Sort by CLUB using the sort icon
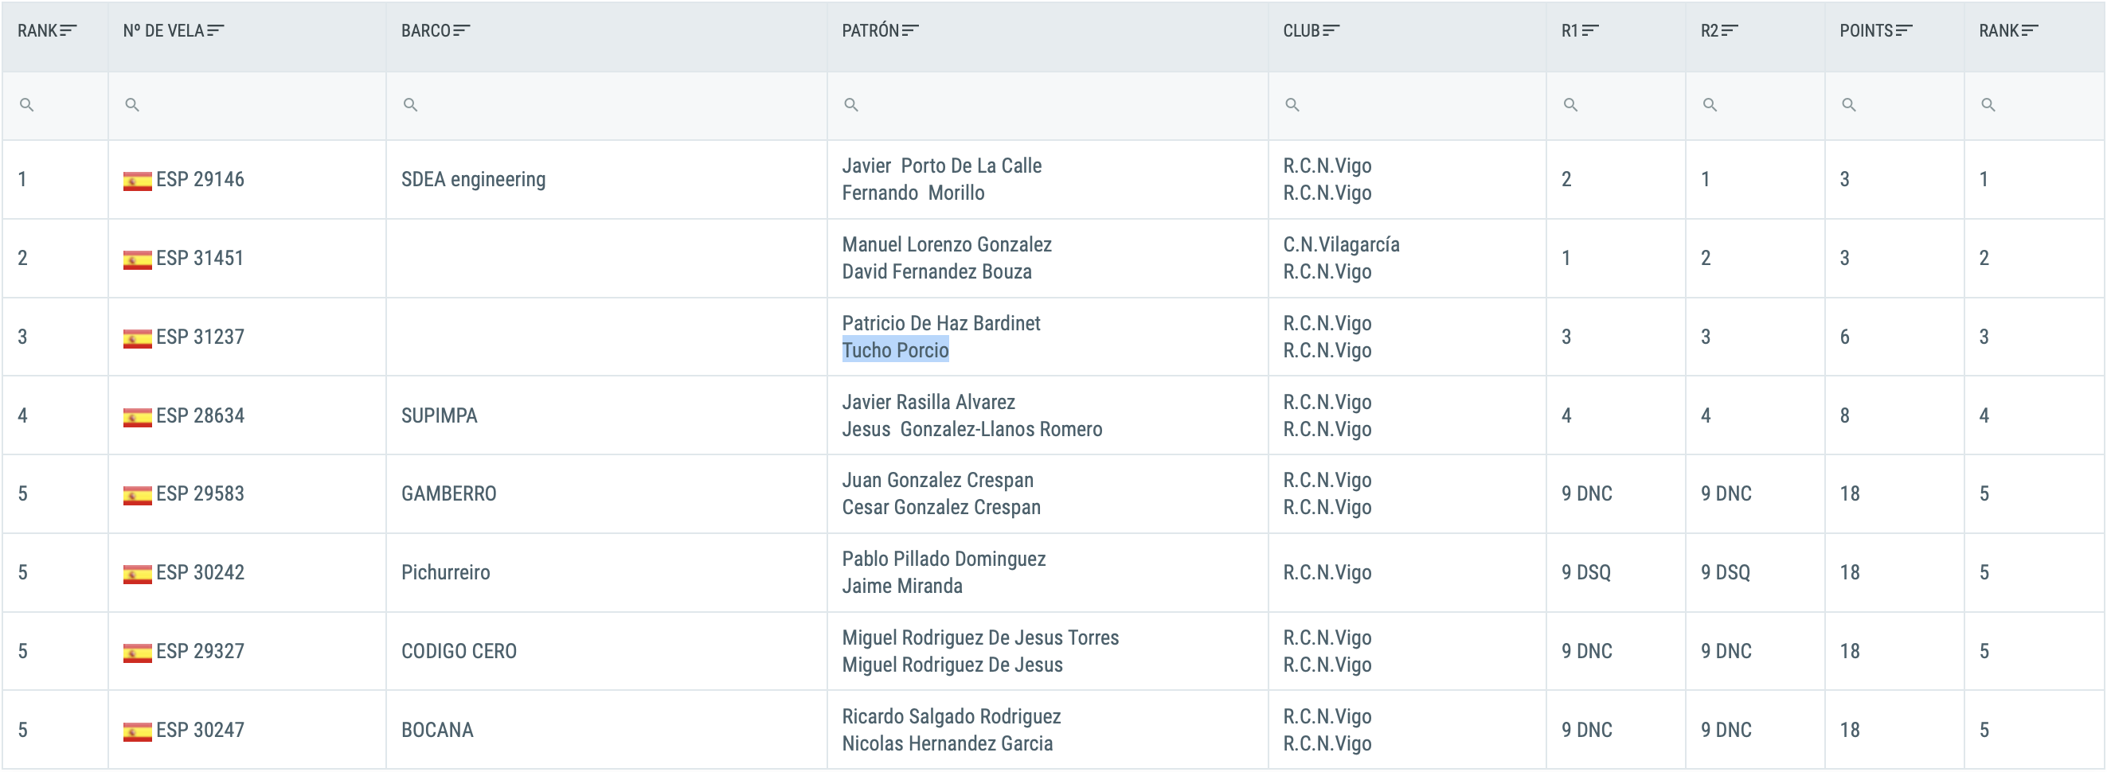Viewport: 2107px width, 772px height. pos(1331,30)
